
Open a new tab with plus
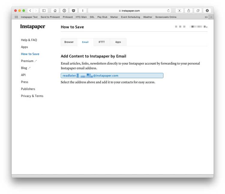pyautogui.click(x=211, y=17)
